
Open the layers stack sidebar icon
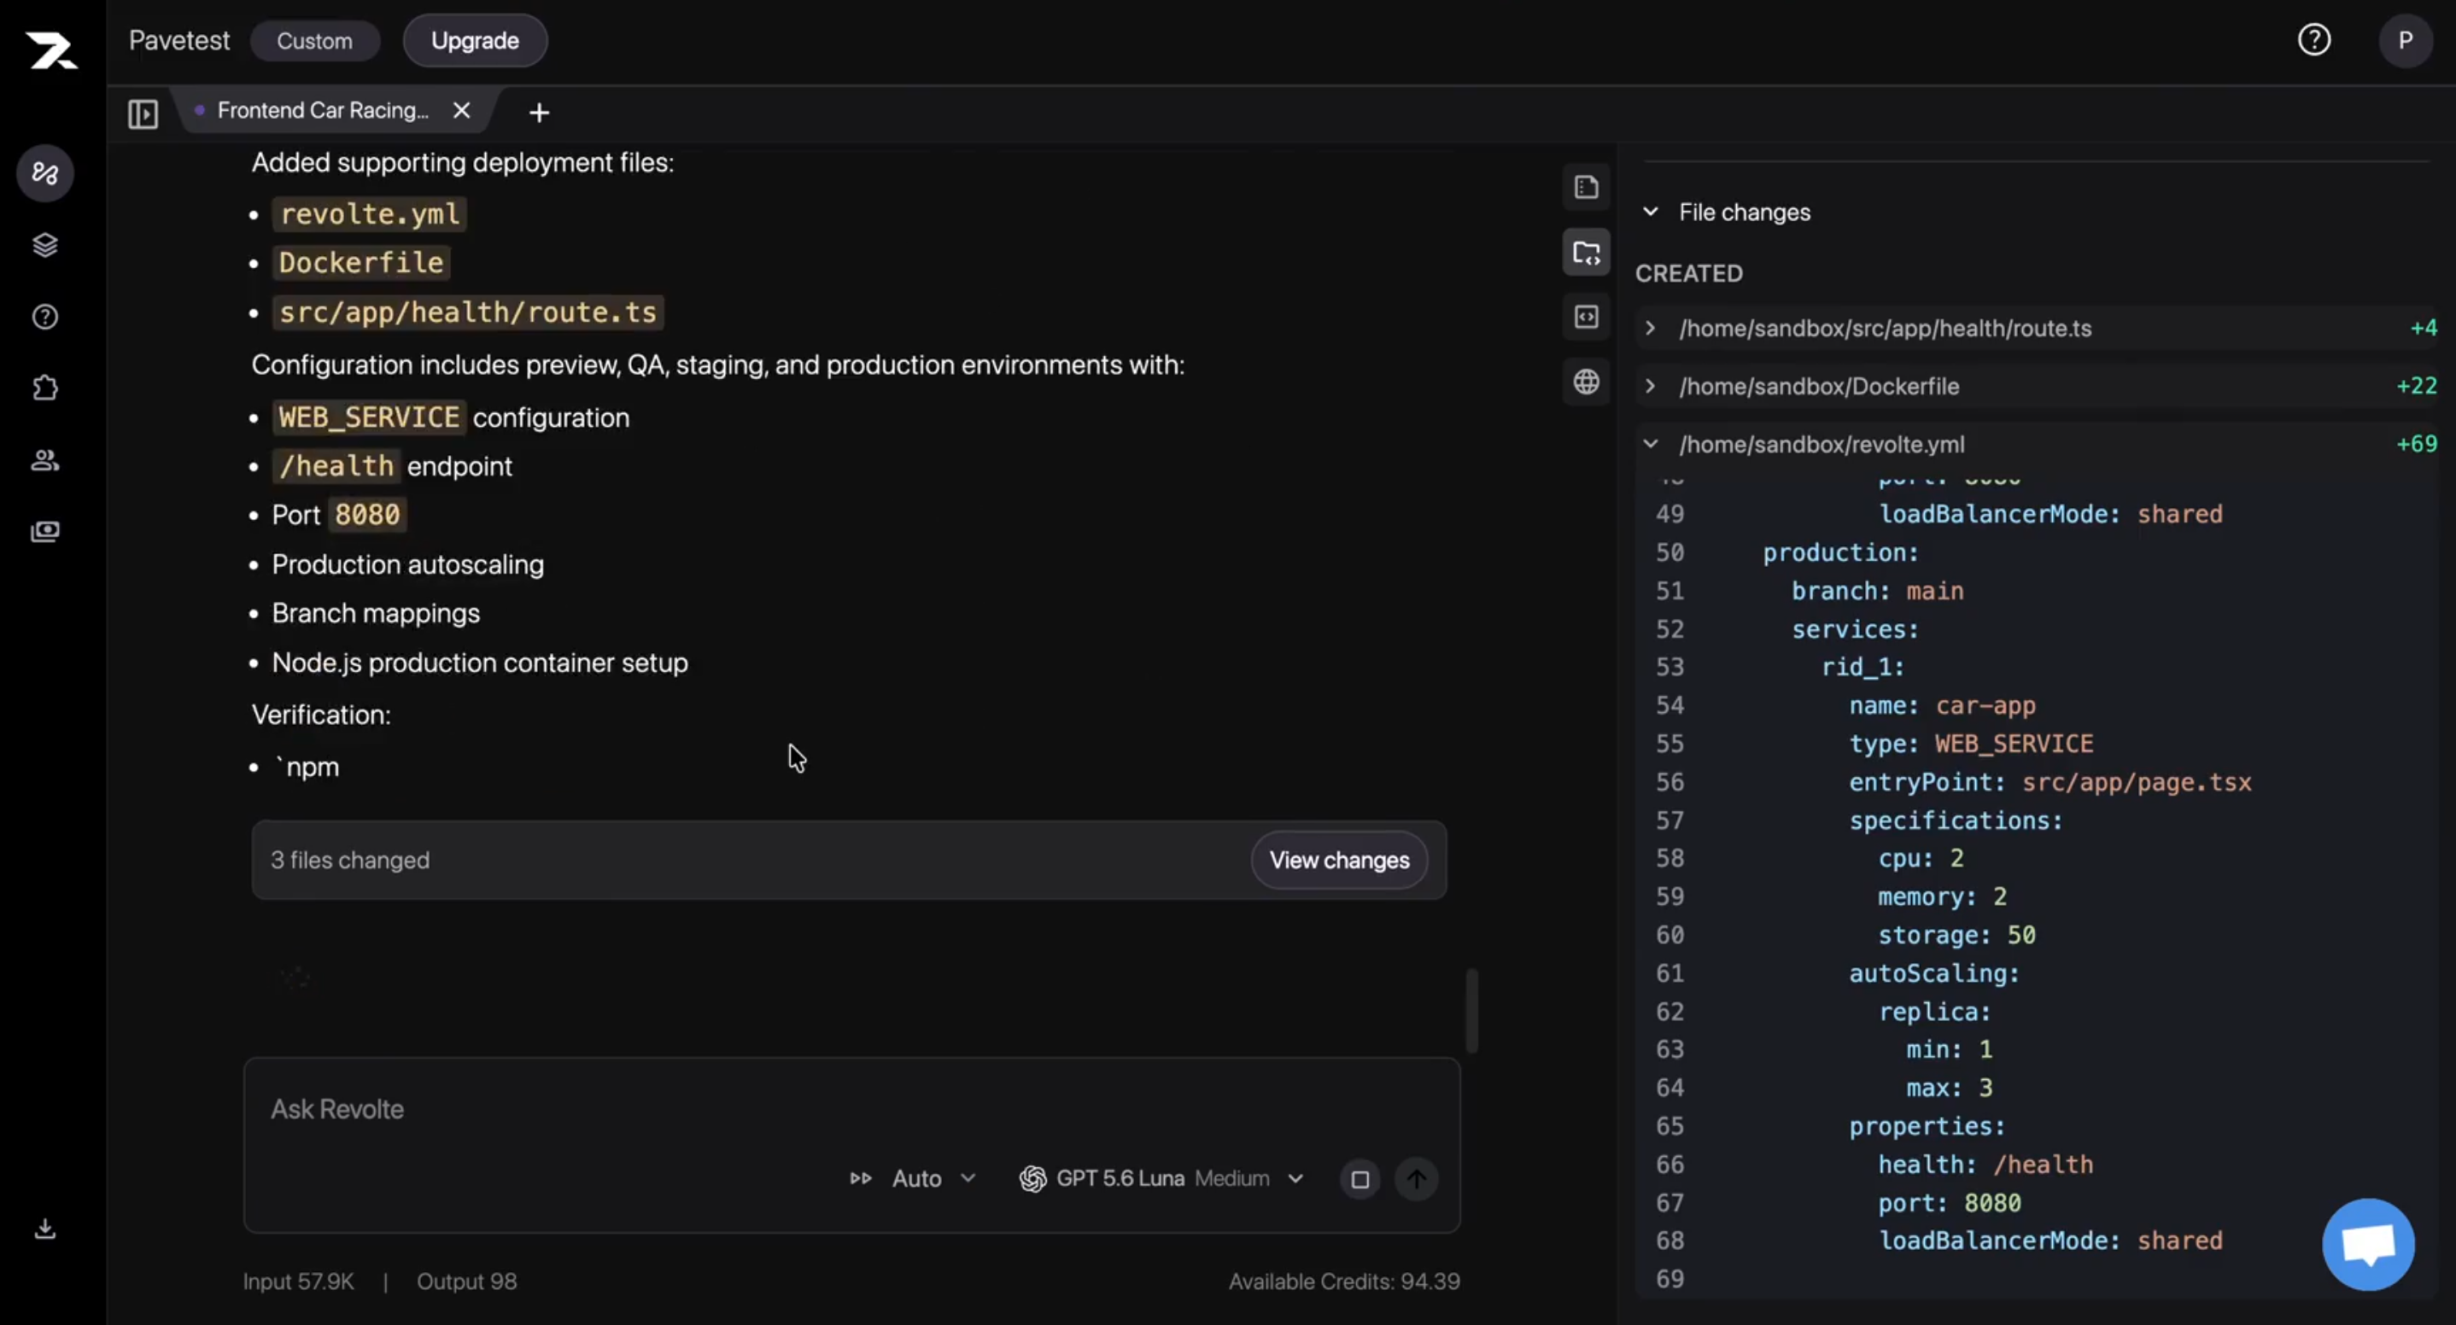pos(44,245)
